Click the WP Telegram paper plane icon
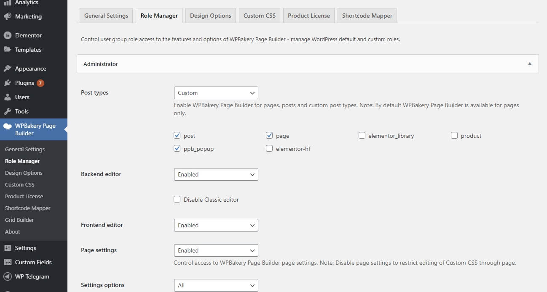This screenshot has width=547, height=292. tap(8, 276)
